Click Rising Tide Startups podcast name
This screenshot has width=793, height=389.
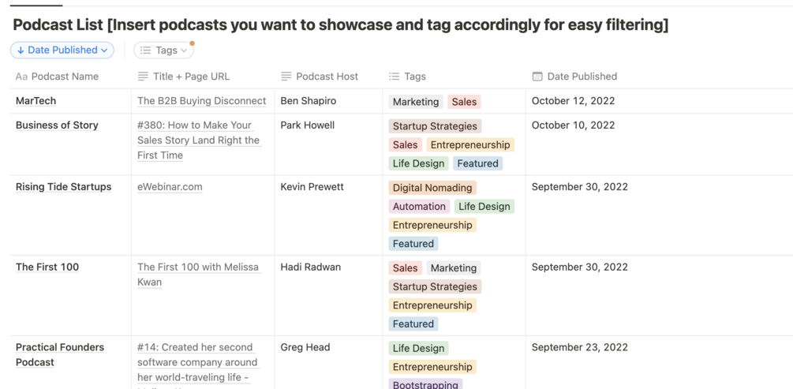click(63, 187)
